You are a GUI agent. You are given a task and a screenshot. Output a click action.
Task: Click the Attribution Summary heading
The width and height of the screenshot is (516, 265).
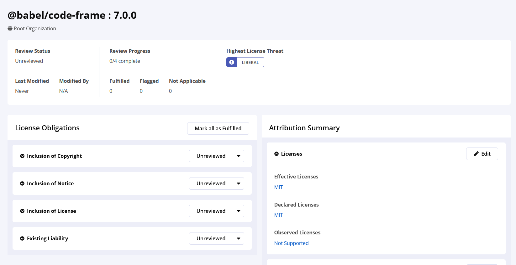pyautogui.click(x=304, y=128)
